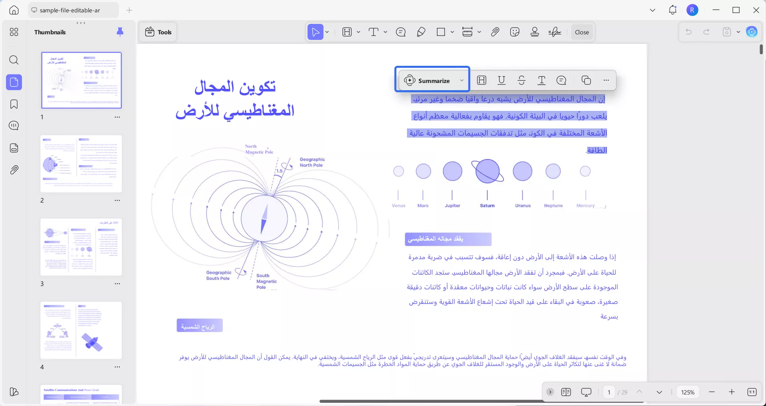Open the Tools menu
The width and height of the screenshot is (766, 406).
click(x=158, y=32)
